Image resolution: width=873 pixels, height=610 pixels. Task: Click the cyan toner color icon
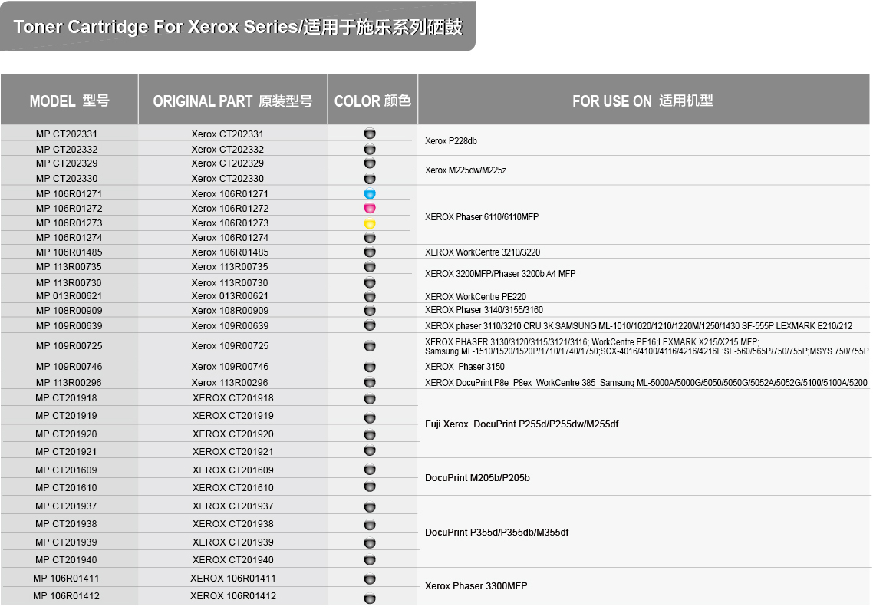pyautogui.click(x=370, y=194)
